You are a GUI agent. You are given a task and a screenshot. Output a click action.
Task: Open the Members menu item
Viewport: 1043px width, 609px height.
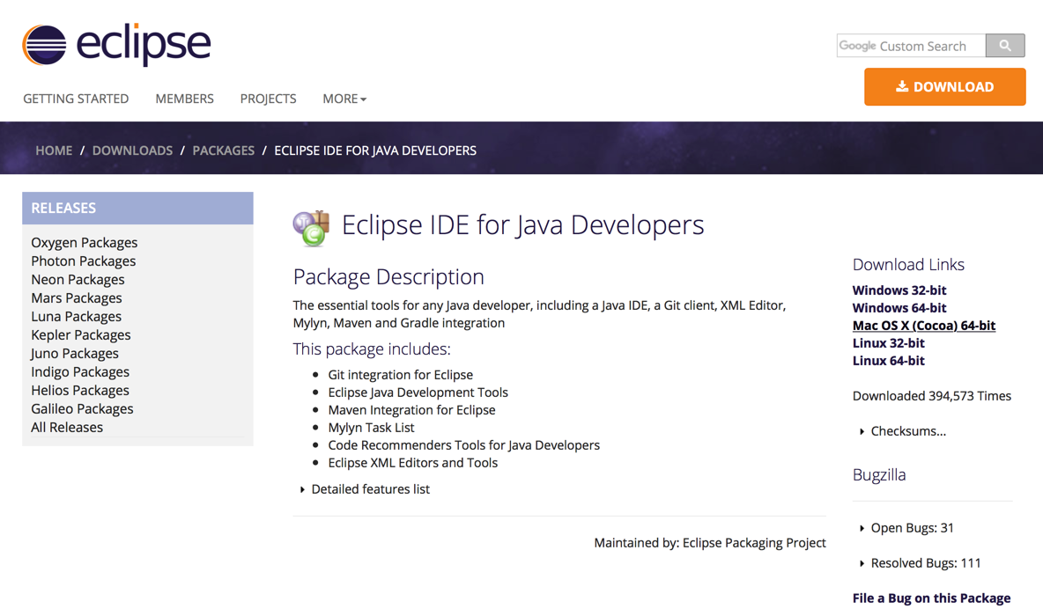click(184, 99)
